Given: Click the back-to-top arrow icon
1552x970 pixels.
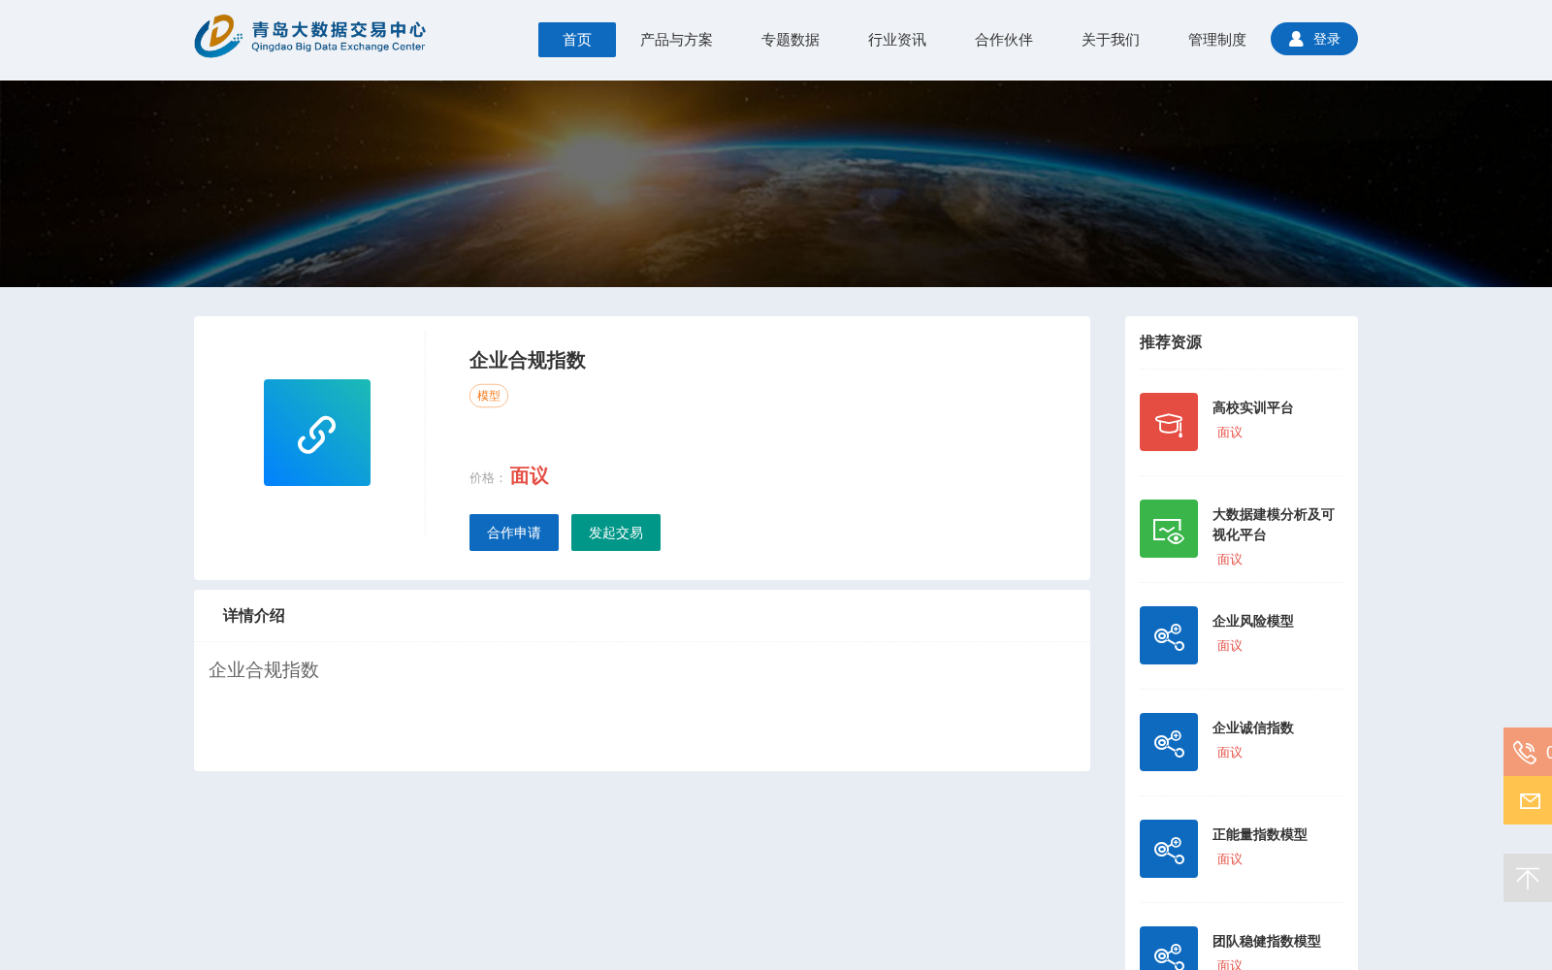Looking at the screenshot, I should click(1528, 878).
